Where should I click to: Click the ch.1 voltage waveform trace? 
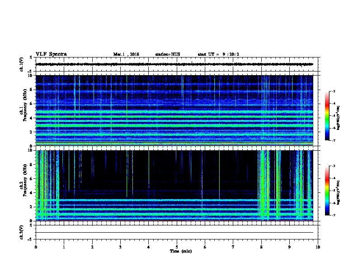pos(174,64)
